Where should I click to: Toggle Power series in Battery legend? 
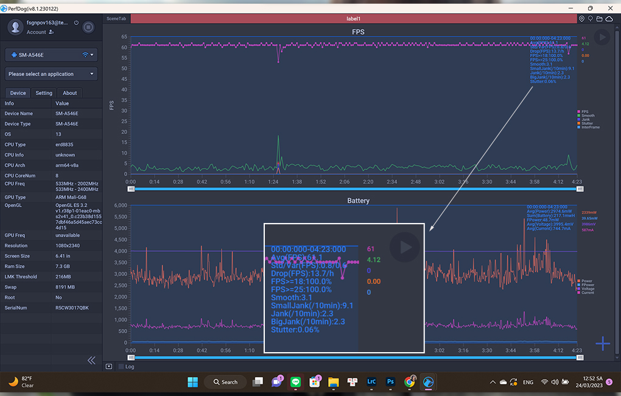(584, 281)
